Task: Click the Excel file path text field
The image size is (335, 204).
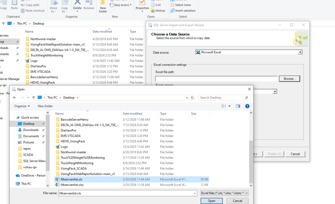Action: tap(216, 79)
